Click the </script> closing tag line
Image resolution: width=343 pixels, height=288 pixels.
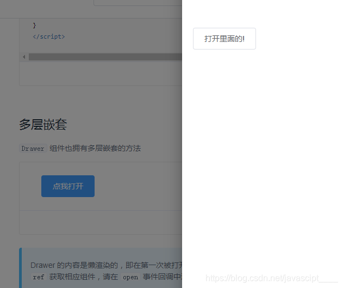pos(49,36)
